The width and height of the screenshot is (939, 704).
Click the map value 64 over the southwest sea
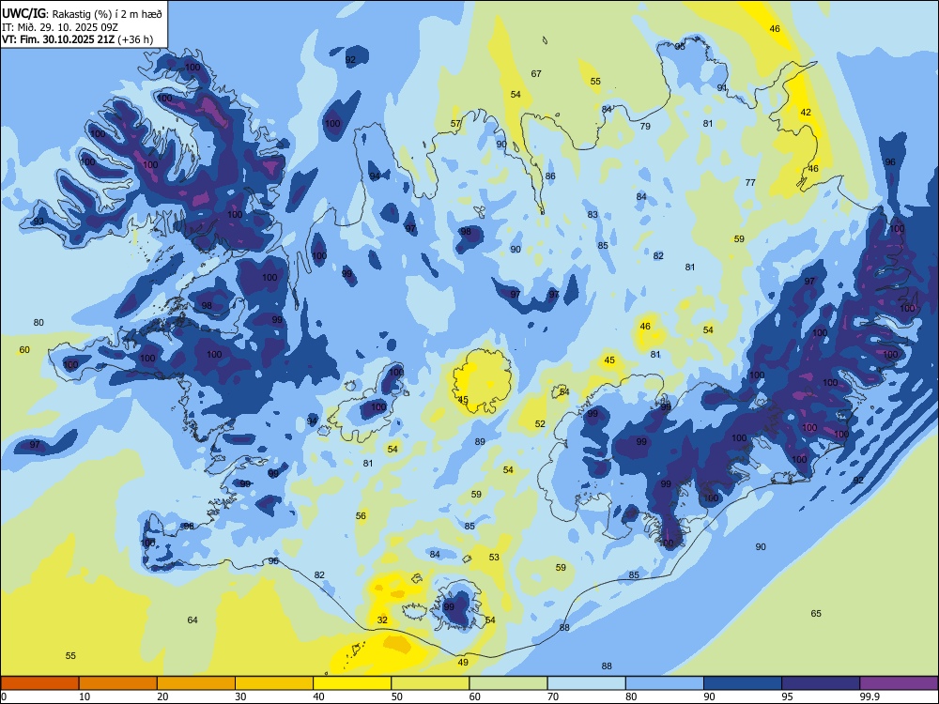[192, 620]
